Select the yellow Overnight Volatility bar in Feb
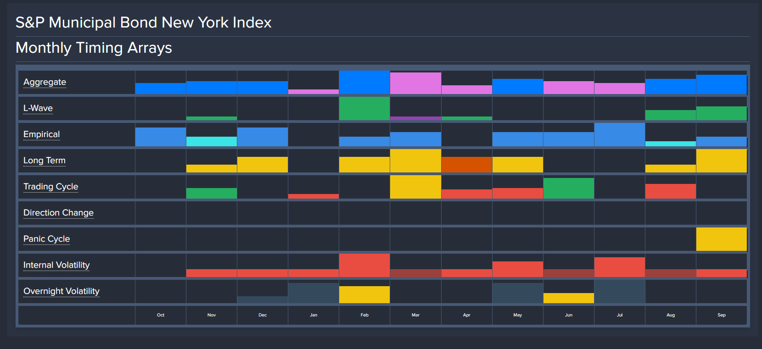The width and height of the screenshot is (762, 349). point(364,295)
